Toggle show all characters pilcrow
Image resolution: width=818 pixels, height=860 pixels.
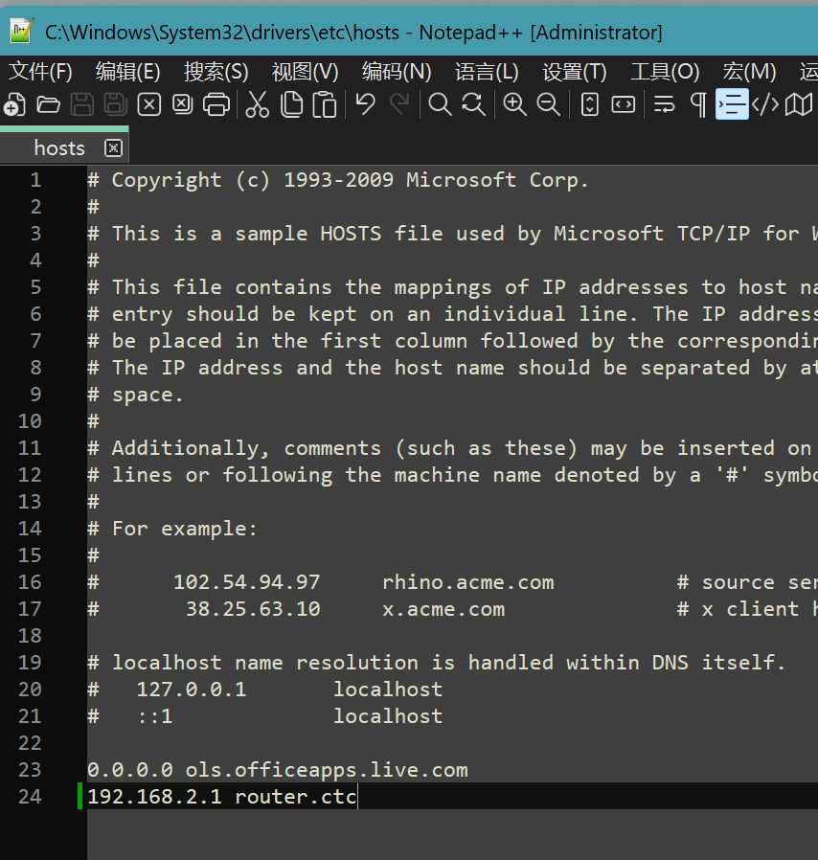coord(698,104)
